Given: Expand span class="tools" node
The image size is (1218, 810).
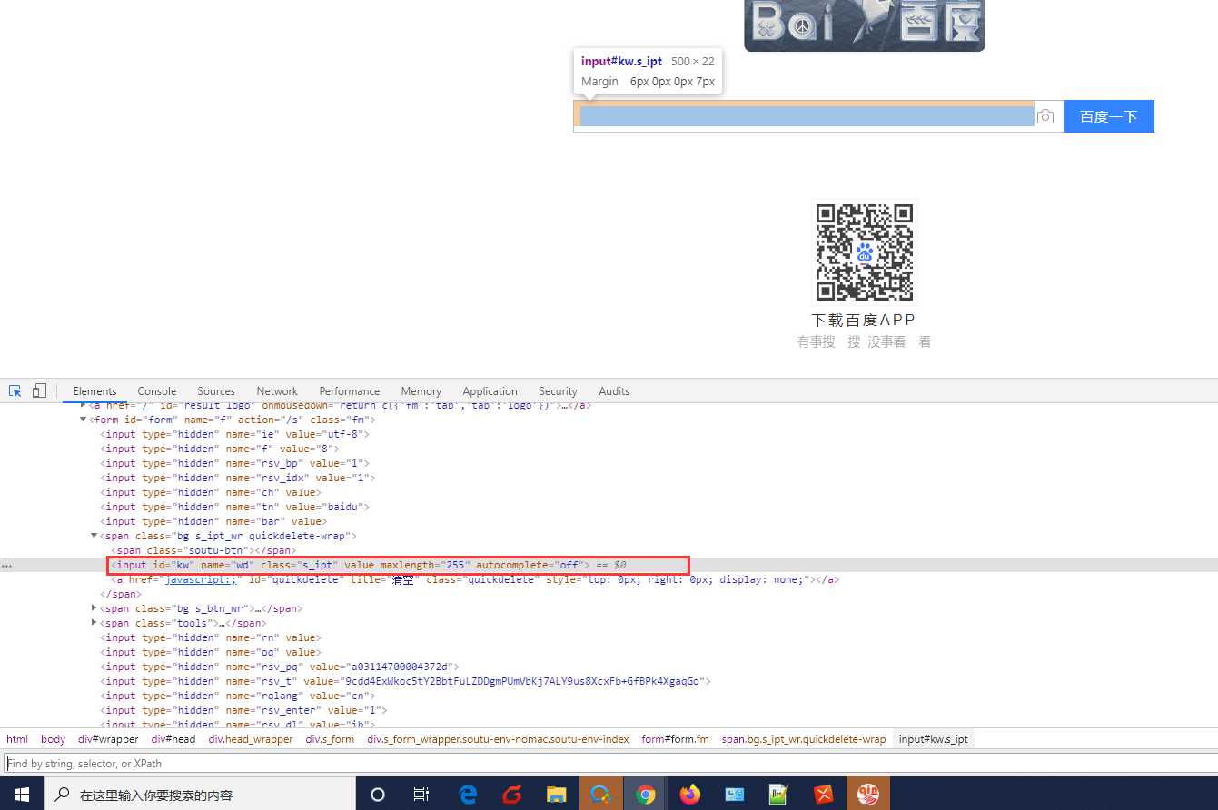Looking at the screenshot, I should pos(94,623).
